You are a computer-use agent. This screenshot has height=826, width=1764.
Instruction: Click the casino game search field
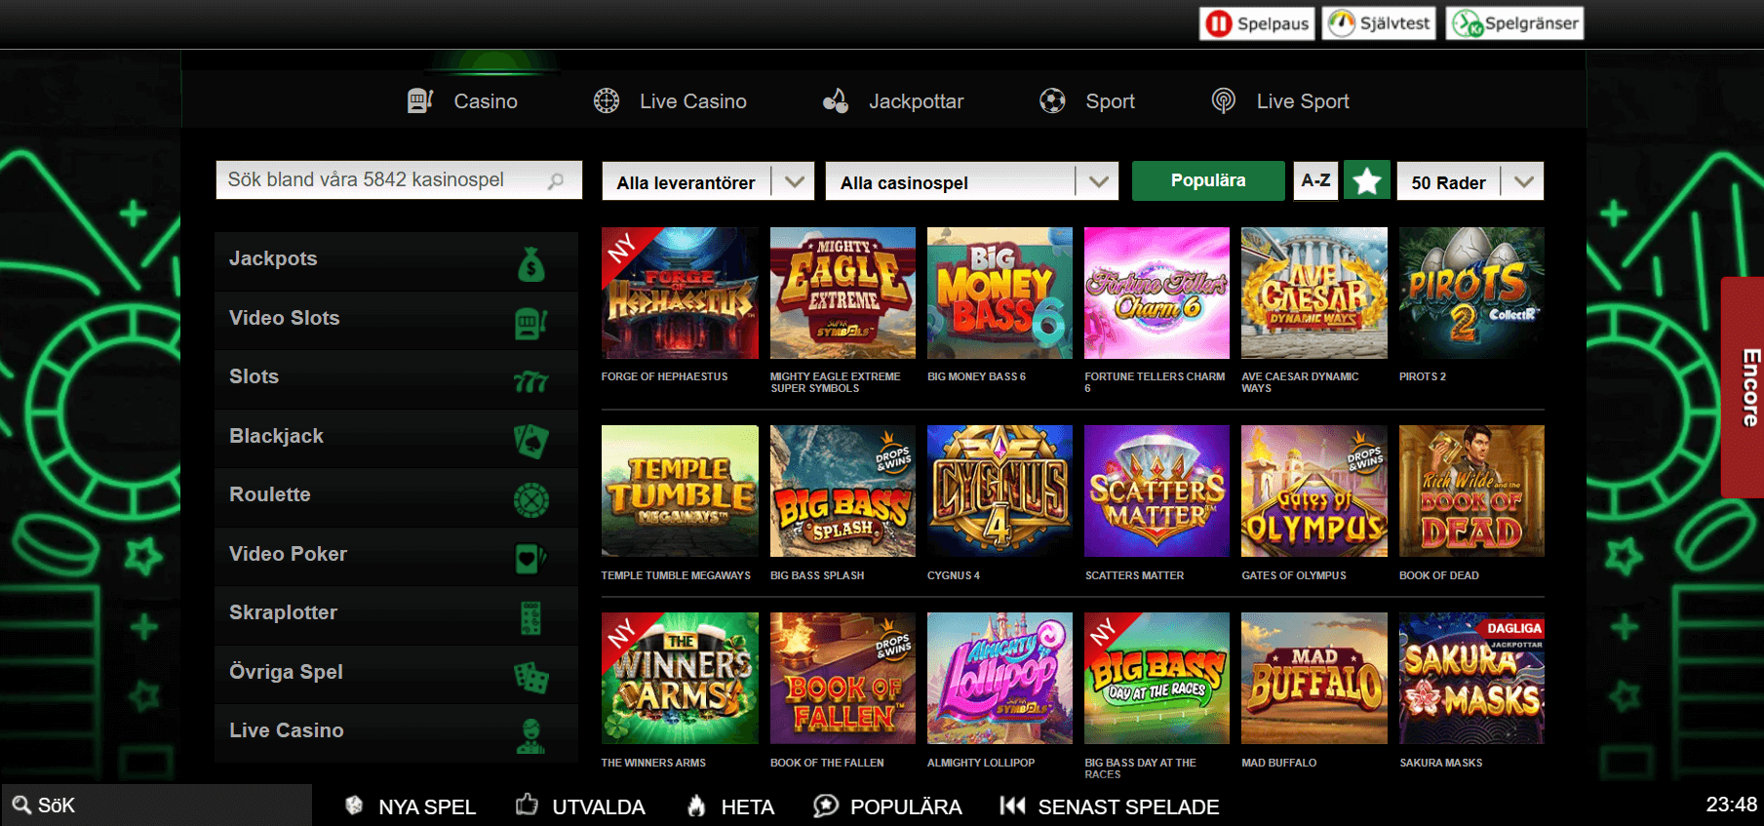pos(399,180)
